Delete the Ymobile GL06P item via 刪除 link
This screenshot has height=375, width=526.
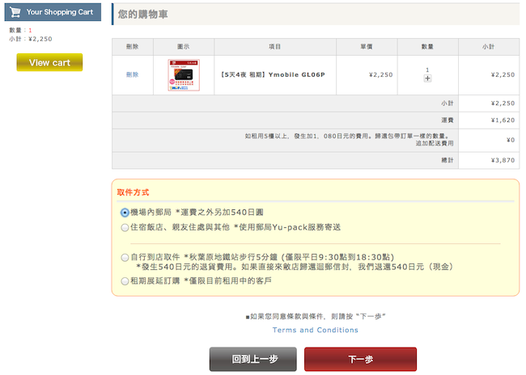click(132, 74)
